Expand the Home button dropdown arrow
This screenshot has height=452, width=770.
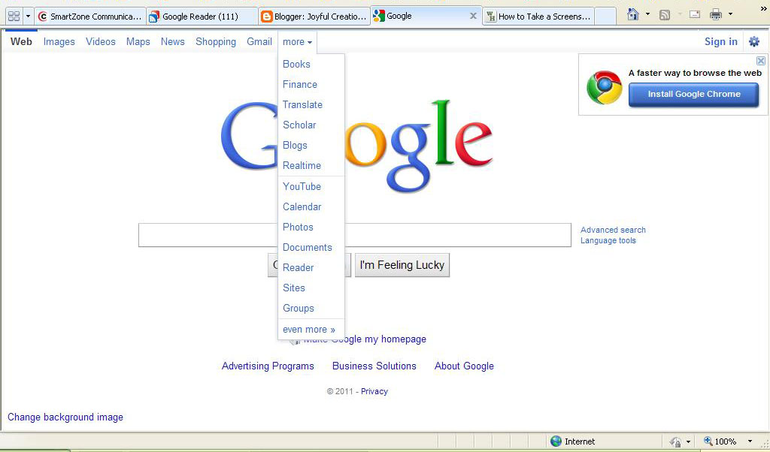click(647, 14)
